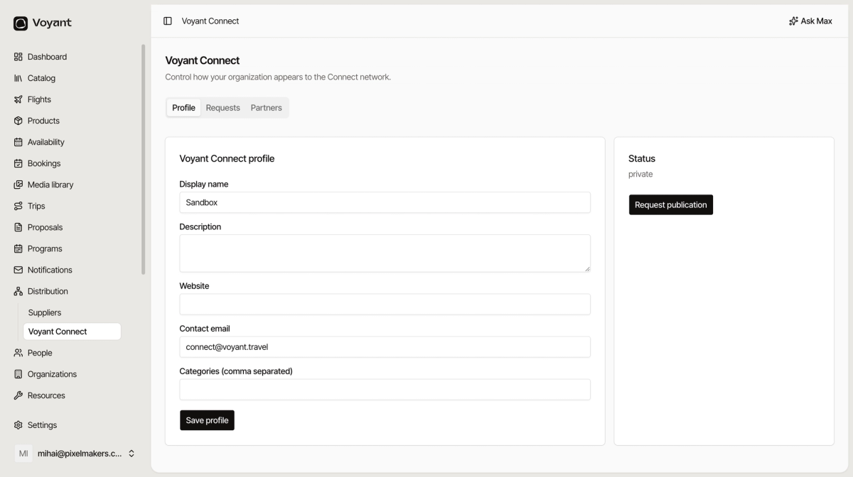
Task: Focus the Display name field
Action: pyautogui.click(x=385, y=202)
